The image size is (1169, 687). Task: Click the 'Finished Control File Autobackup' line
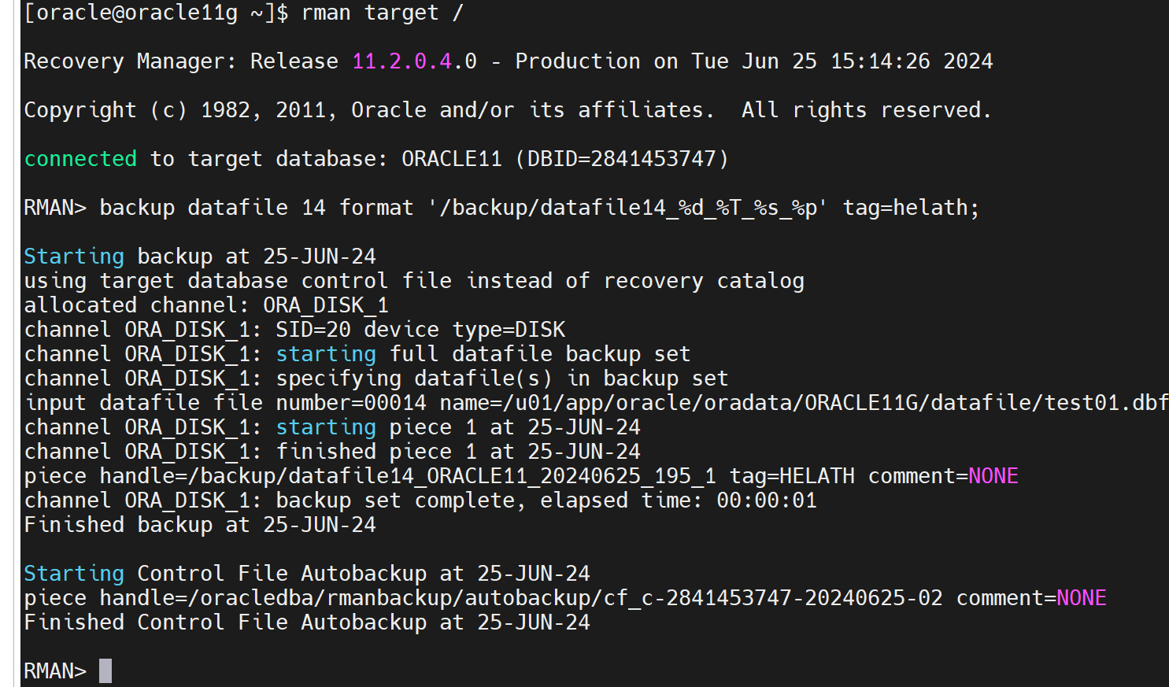coord(307,622)
